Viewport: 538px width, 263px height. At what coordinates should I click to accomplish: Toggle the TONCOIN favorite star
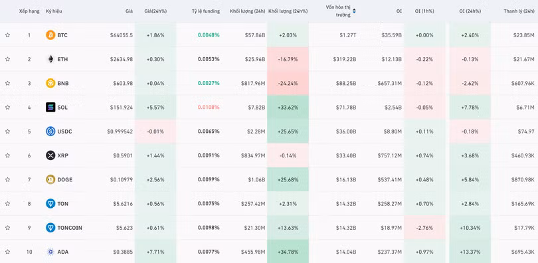(7, 228)
